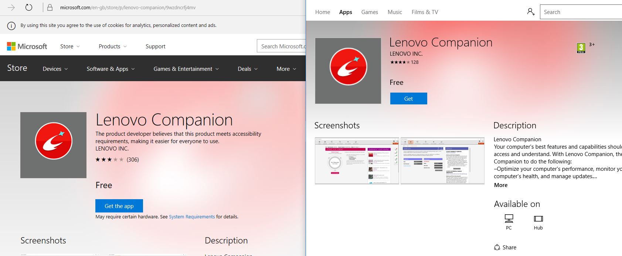Viewport: 622px width, 256px height.
Task: Expand the Store dropdown in Microsoft header
Action: tap(70, 46)
